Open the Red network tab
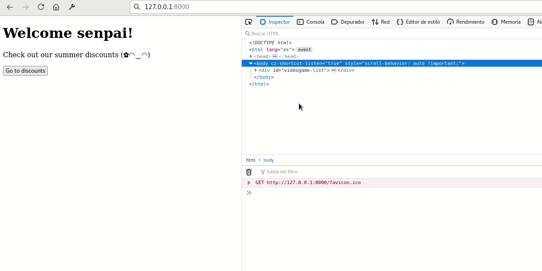 point(381,22)
